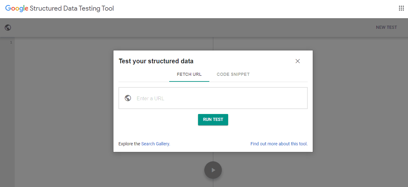This screenshot has height=187, width=408.
Task: Follow the Find out more about this tool link
Action: pyautogui.click(x=279, y=144)
